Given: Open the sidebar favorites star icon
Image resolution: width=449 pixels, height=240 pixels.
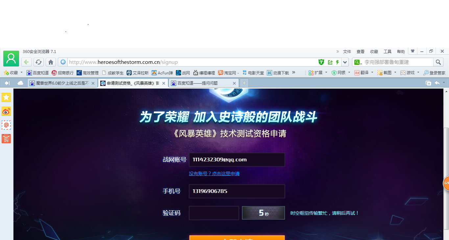Looking at the screenshot, I should point(6,97).
